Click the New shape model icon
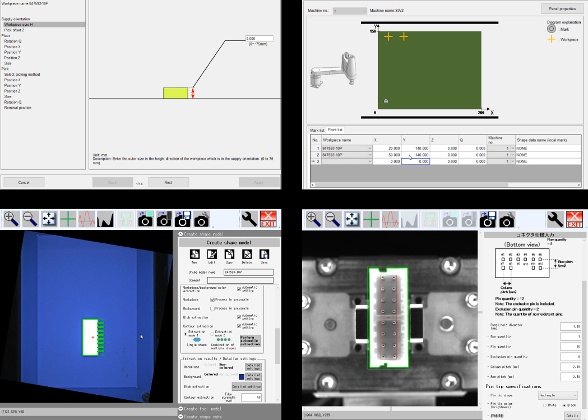 [x=194, y=255]
